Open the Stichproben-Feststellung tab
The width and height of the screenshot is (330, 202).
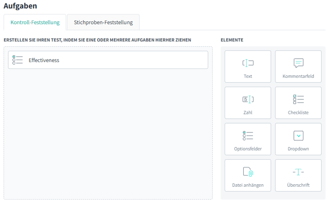pos(103,23)
